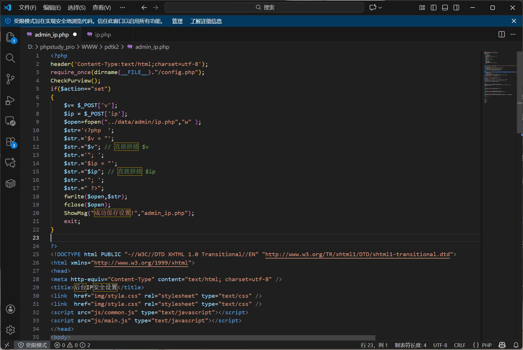Click the 了解详细信息 link
This screenshot has width=523, height=350.
pos(206,21)
